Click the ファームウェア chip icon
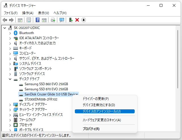This screenshot has width=182, height=140. [16, 120]
